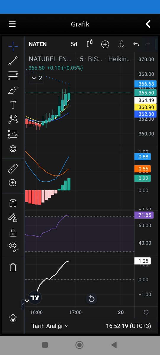Click the Heikin... chart style label
Screen dimensions: 160x355
click(119, 59)
